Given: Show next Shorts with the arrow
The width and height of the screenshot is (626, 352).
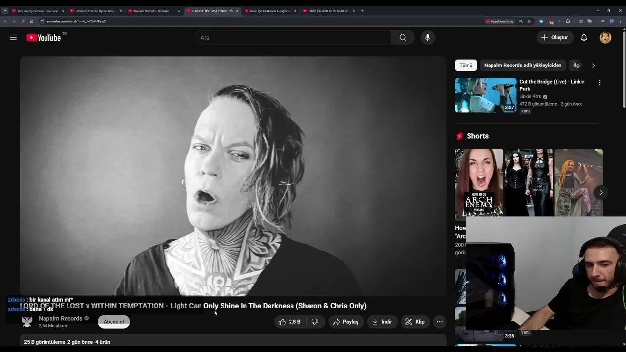Looking at the screenshot, I should [601, 192].
